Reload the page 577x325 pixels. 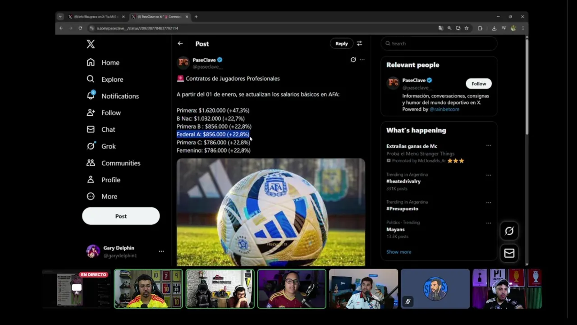pos(80,28)
